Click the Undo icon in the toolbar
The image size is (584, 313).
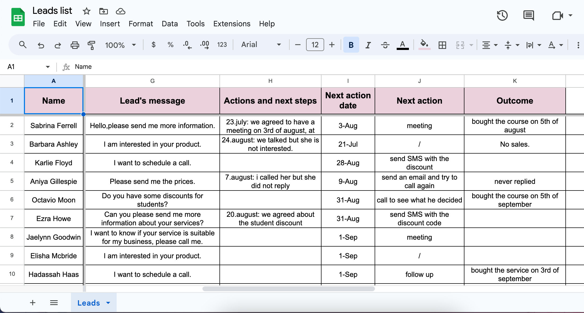coord(41,45)
